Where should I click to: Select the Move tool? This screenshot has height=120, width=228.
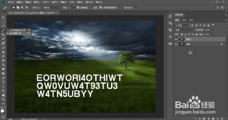(3, 17)
